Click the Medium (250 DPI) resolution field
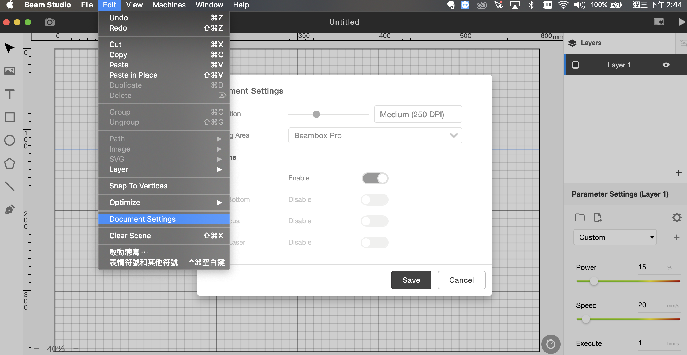Viewport: 687px width, 355px height. [418, 114]
